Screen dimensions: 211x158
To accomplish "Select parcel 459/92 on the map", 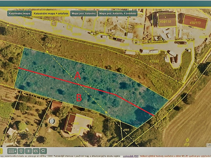I will click(154, 61).
